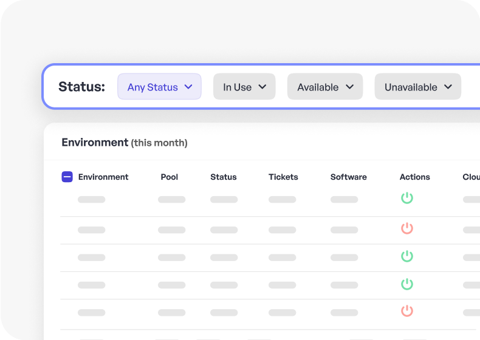480x340 pixels.
Task: Click the red power icon in fifth row
Action: point(407,311)
